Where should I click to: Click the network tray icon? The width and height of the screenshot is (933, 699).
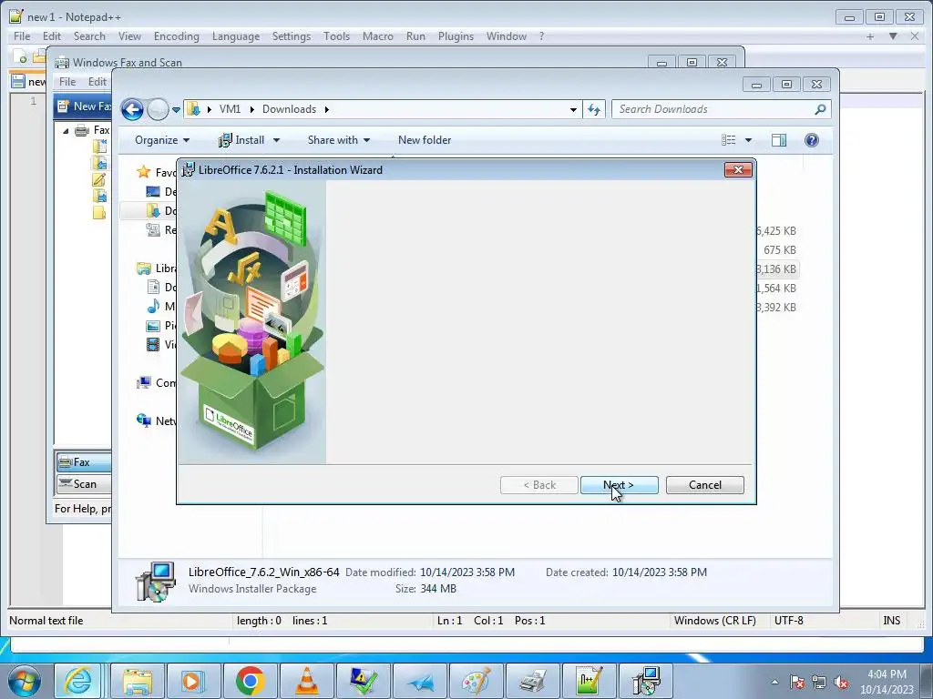coord(819,683)
